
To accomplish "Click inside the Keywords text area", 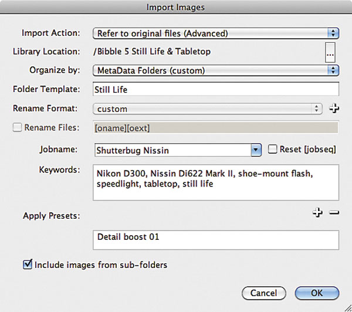I will (x=216, y=182).
